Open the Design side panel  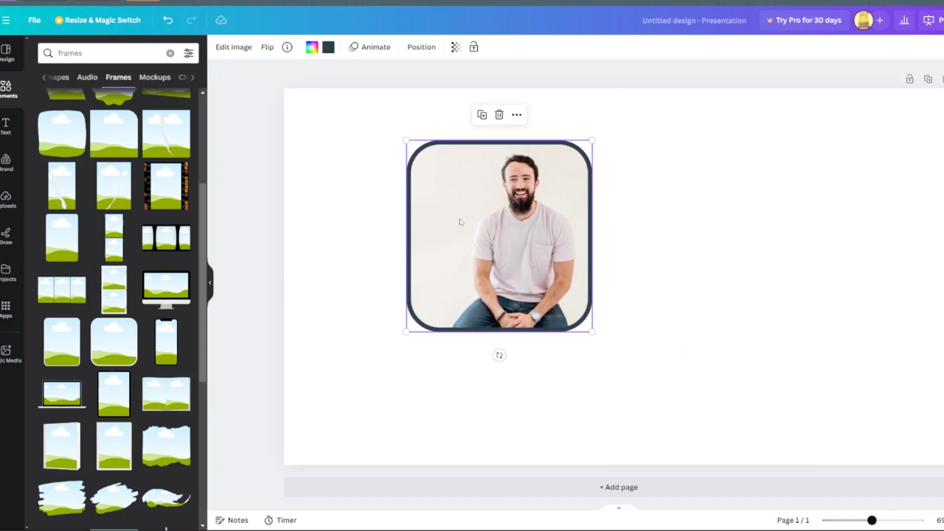6,53
